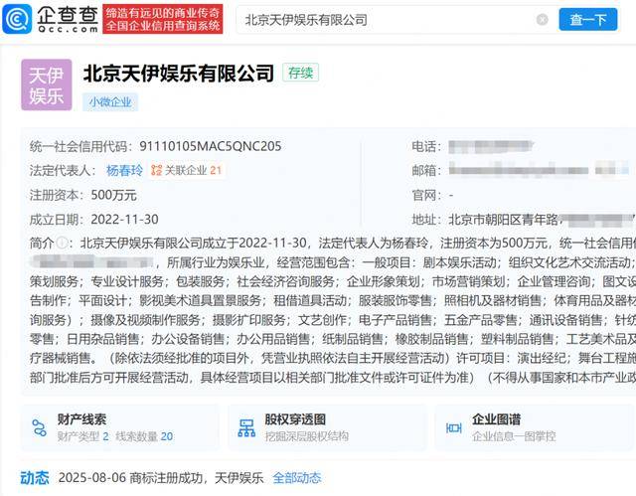Focus the company search input field
Screen dimensions: 636x496
click(389, 20)
